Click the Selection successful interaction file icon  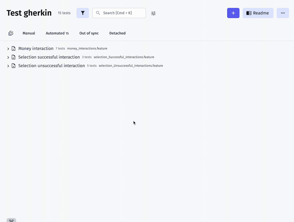14,57
